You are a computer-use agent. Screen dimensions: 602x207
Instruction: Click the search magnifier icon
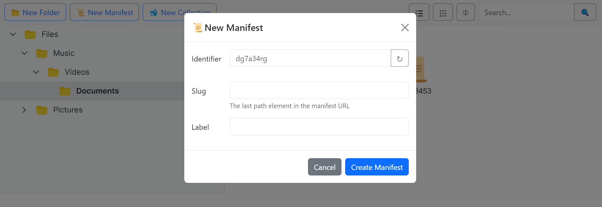tap(585, 12)
